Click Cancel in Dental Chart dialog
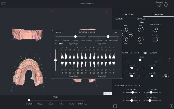174x109 pixels. pos(58,32)
